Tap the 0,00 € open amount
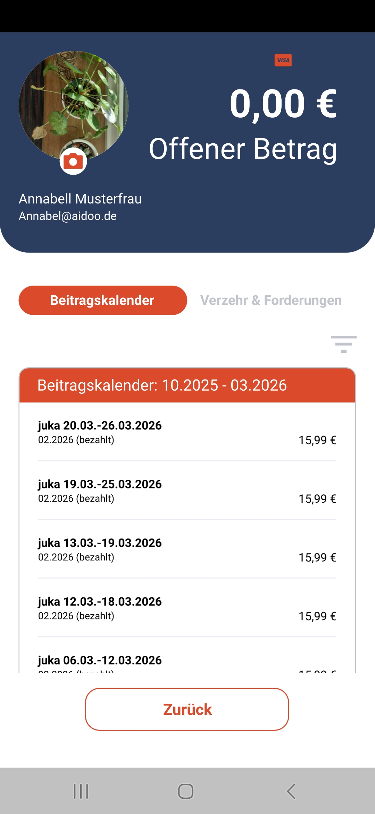The width and height of the screenshot is (375, 814). (x=283, y=104)
